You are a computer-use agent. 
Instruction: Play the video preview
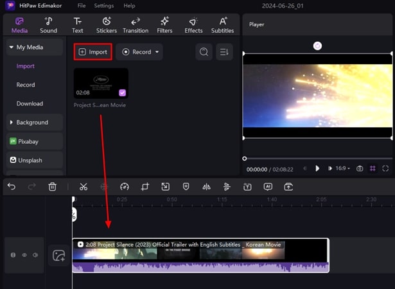(x=317, y=168)
